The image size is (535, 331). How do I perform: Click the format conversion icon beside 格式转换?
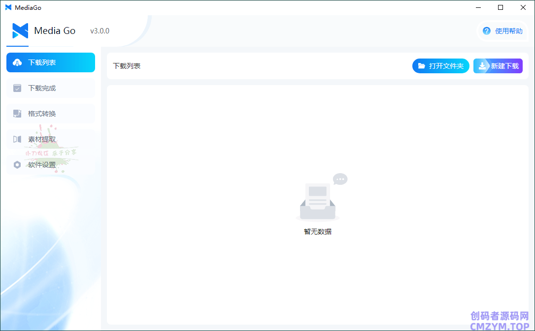pyautogui.click(x=17, y=114)
